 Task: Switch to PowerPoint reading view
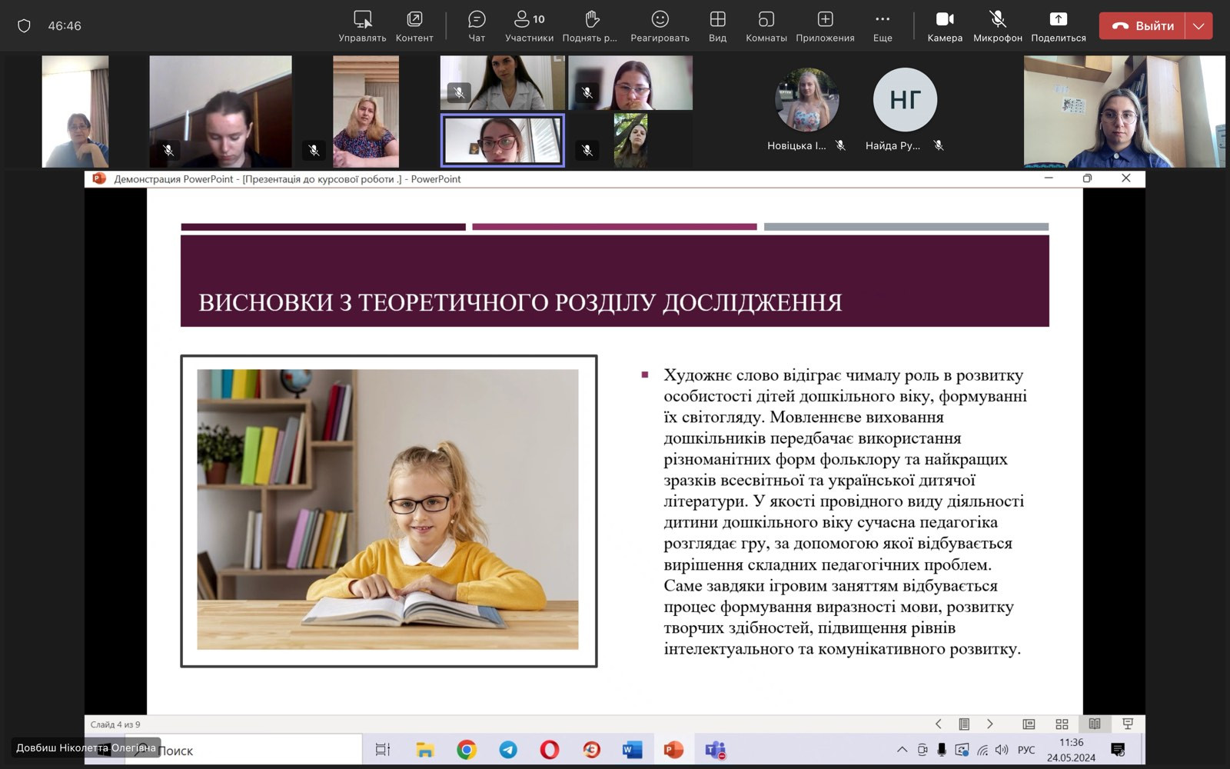pyautogui.click(x=1095, y=724)
